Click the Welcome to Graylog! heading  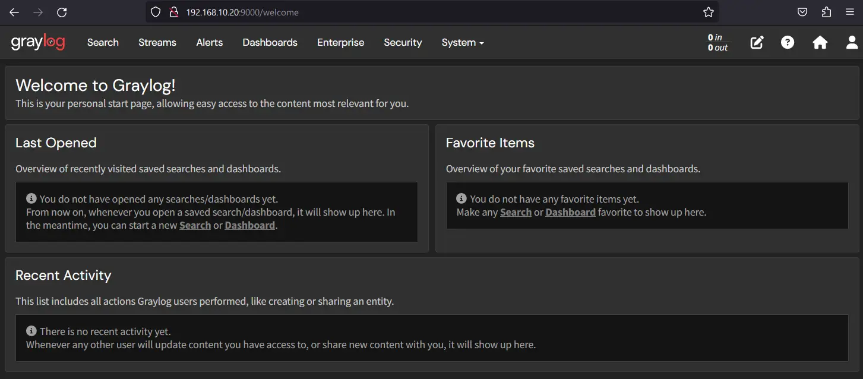(x=96, y=85)
